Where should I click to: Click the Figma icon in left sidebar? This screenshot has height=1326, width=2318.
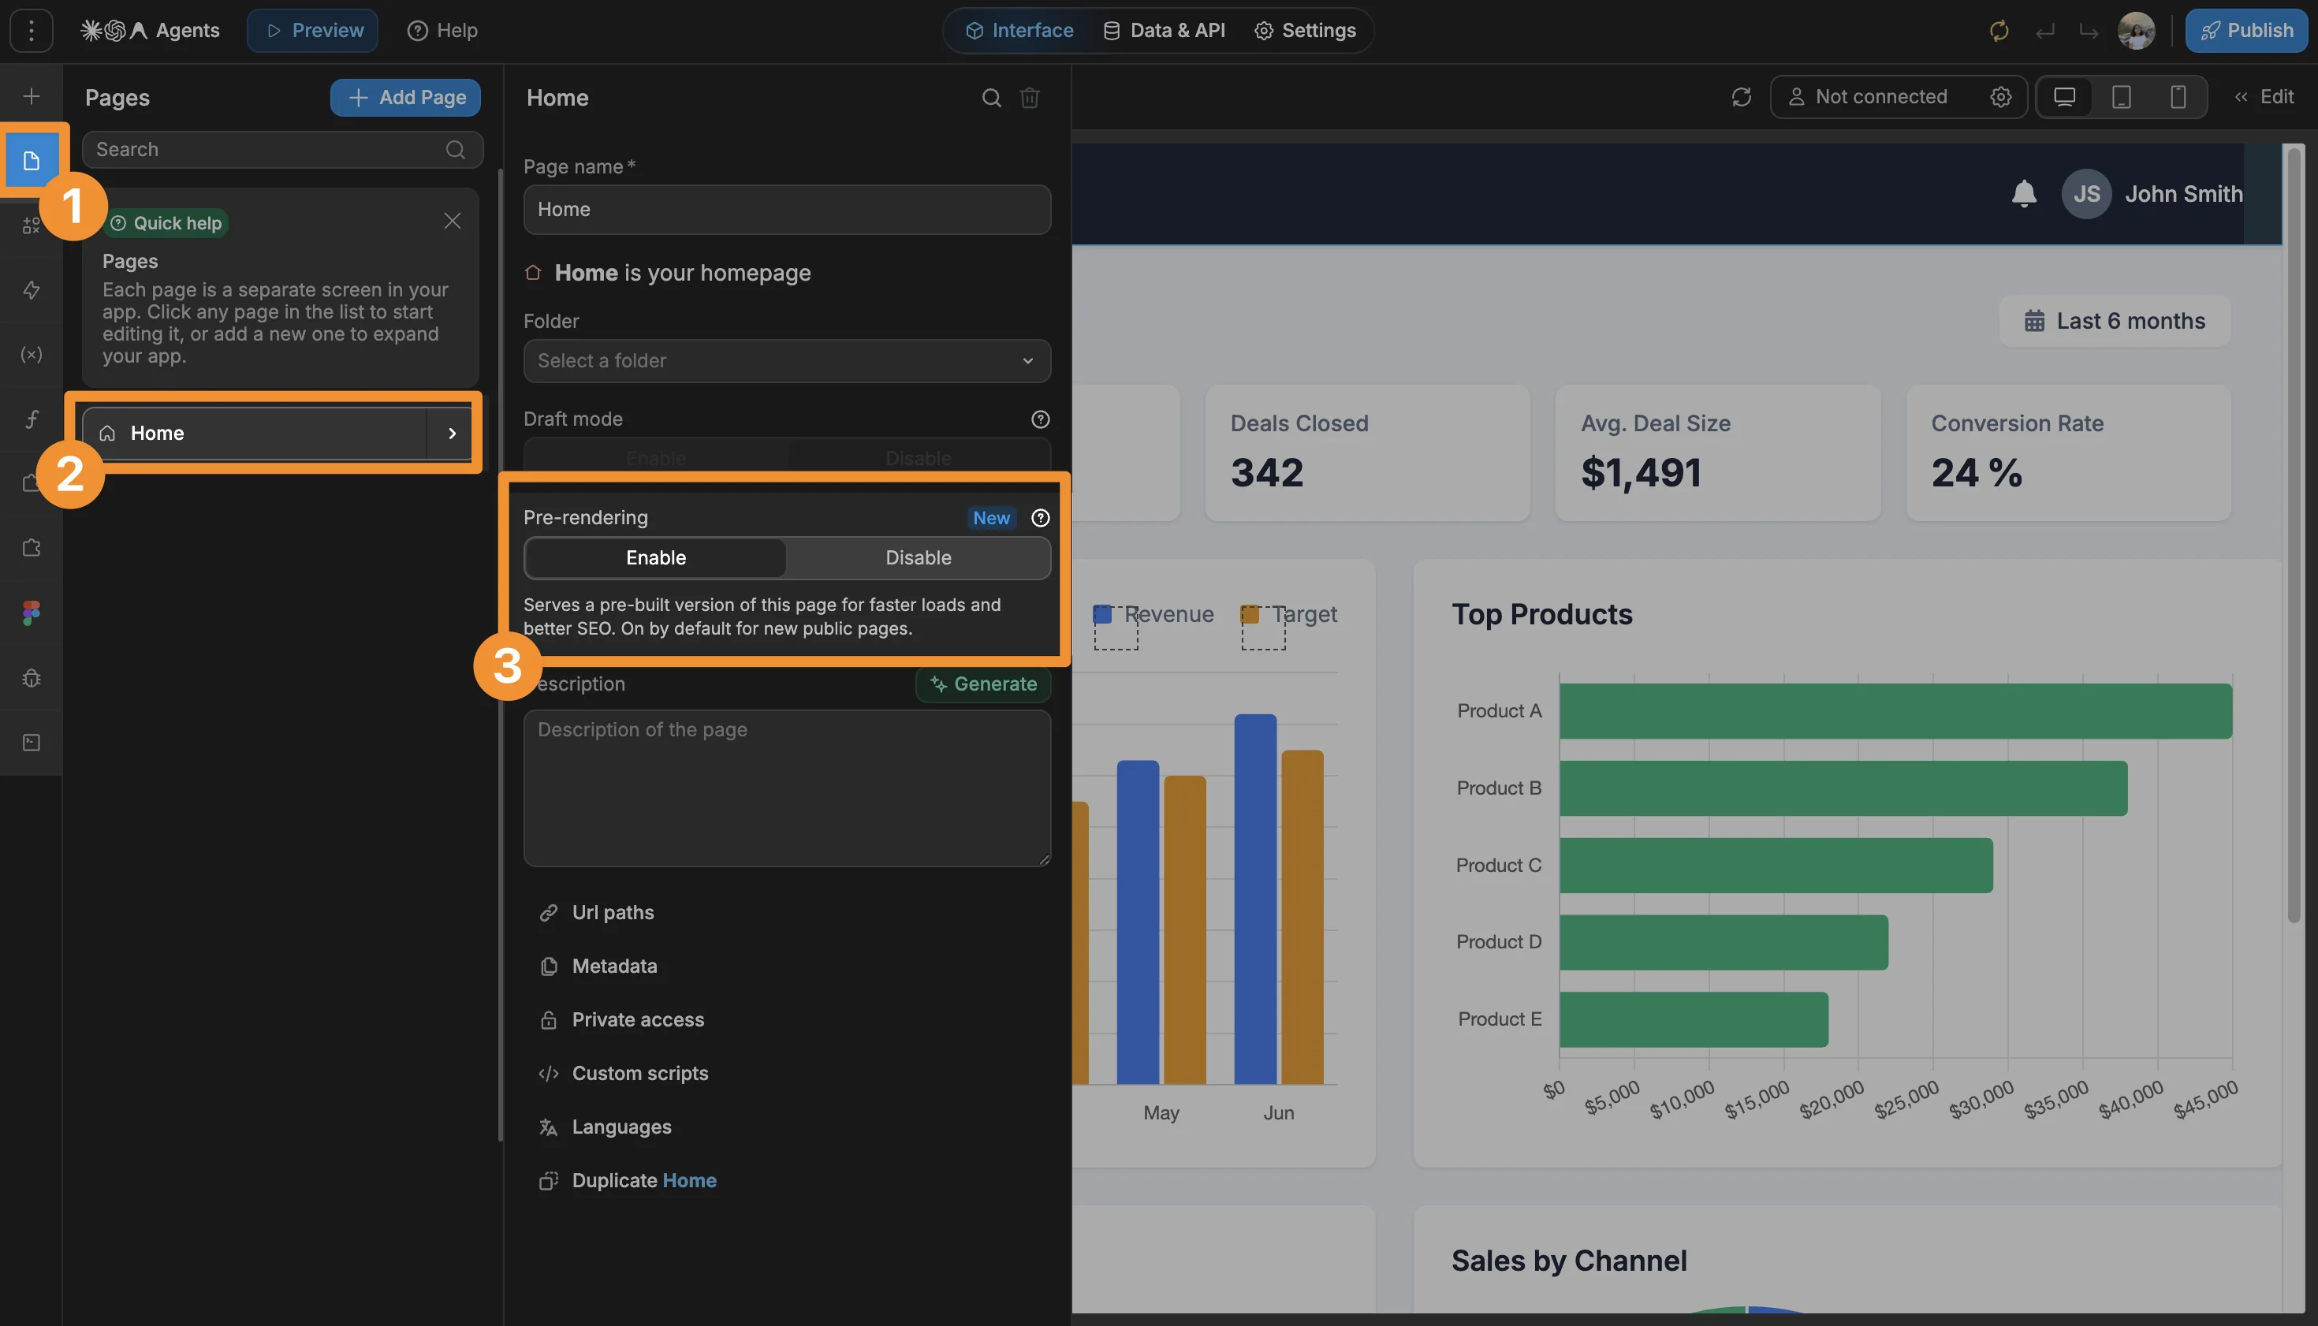(x=32, y=613)
